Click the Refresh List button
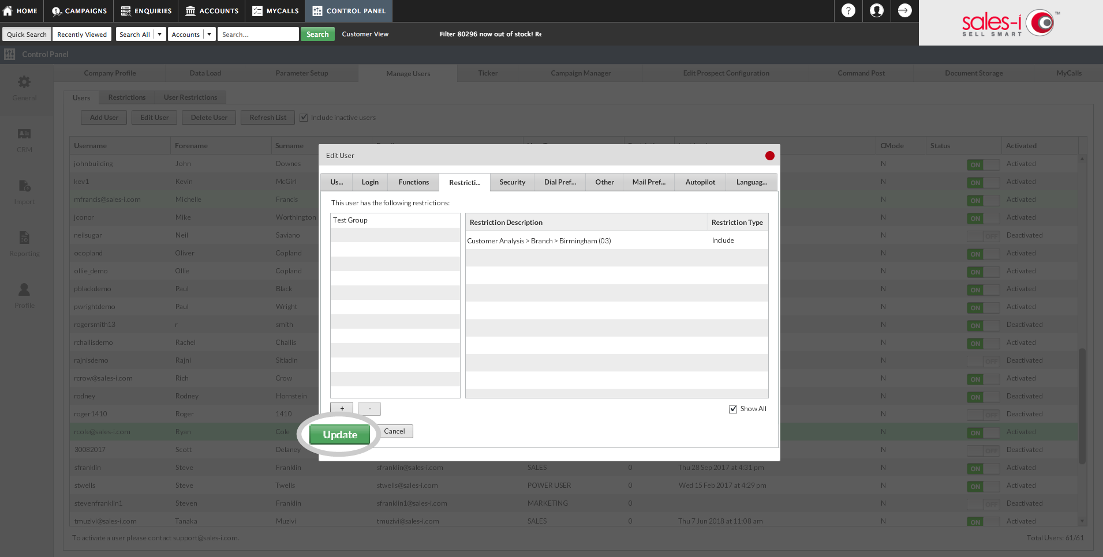Viewport: 1103px width, 557px height. (x=268, y=118)
